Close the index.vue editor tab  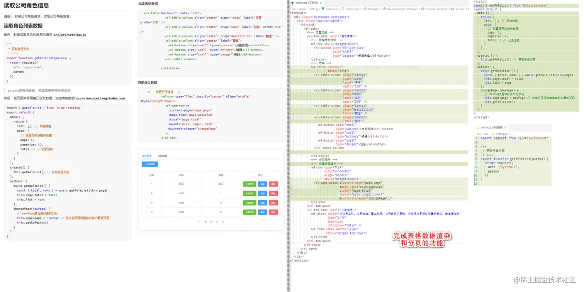click(x=321, y=3)
